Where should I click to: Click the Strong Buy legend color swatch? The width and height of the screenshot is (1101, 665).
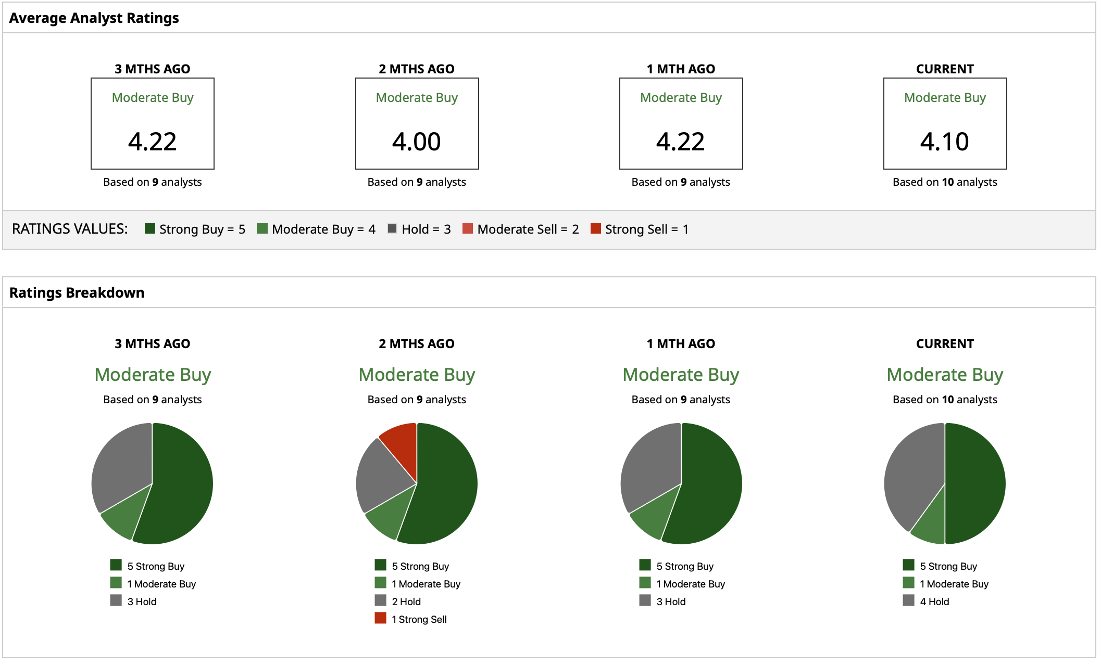click(x=150, y=228)
